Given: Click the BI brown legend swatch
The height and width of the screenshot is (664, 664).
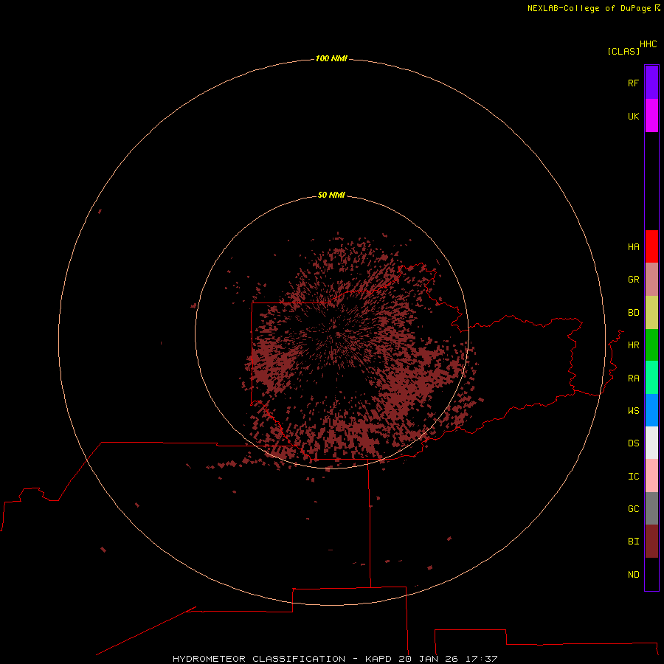Looking at the screenshot, I should click(x=651, y=542).
